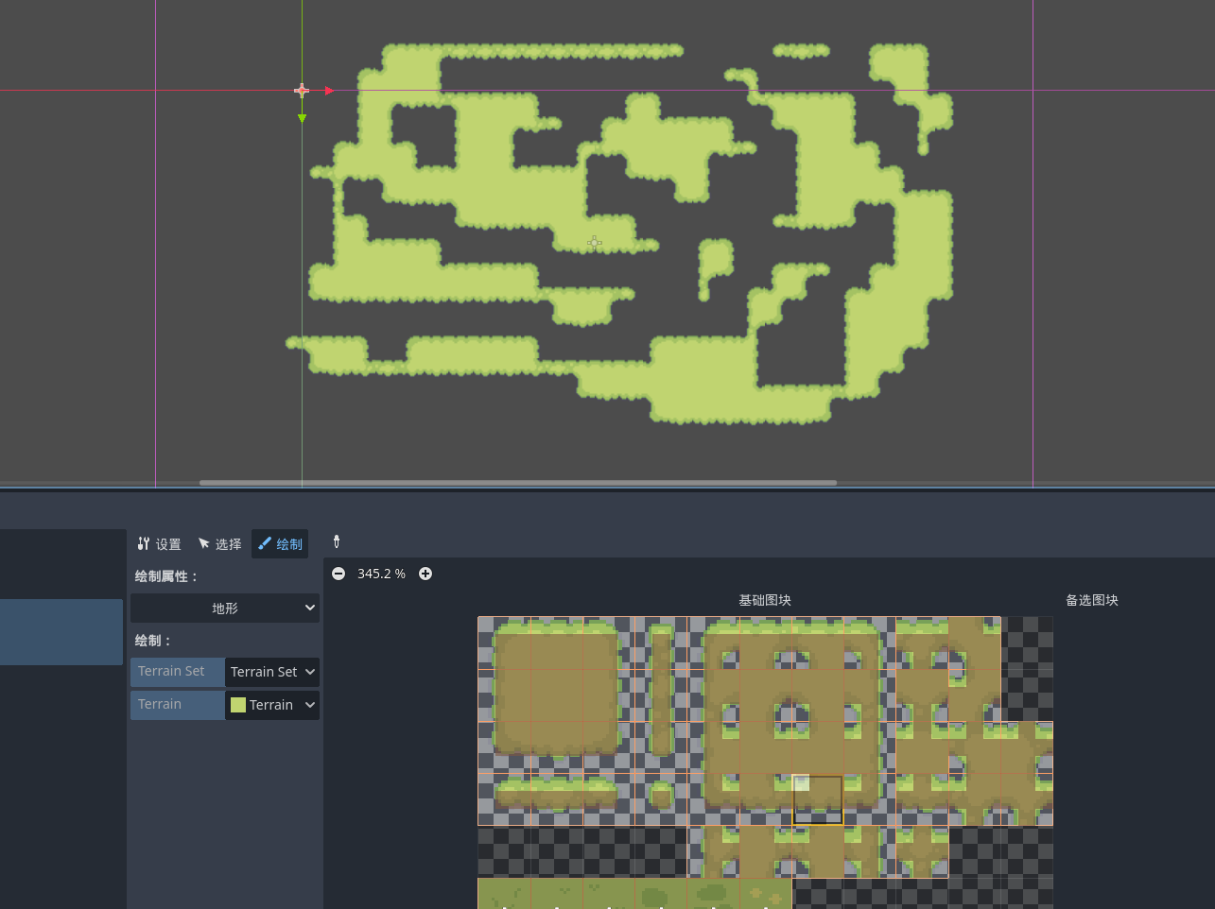Open the 设置 (Setup) tab
This screenshot has height=909, width=1215.
pos(159,544)
